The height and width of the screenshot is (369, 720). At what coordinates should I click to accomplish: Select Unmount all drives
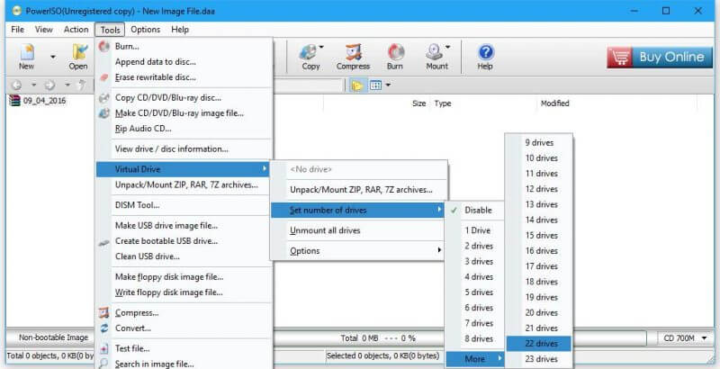click(x=358, y=230)
